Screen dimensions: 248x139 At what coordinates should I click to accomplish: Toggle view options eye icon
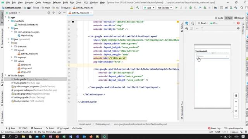point(187,28)
